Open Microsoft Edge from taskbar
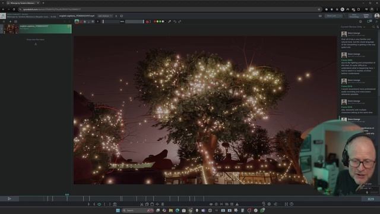The image size is (380, 214). 178,210
